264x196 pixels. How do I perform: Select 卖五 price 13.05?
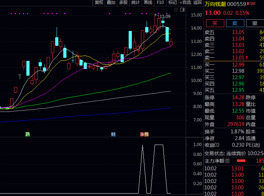coord(238,32)
